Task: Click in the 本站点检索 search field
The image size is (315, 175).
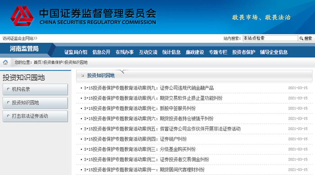Action: coord(270,38)
